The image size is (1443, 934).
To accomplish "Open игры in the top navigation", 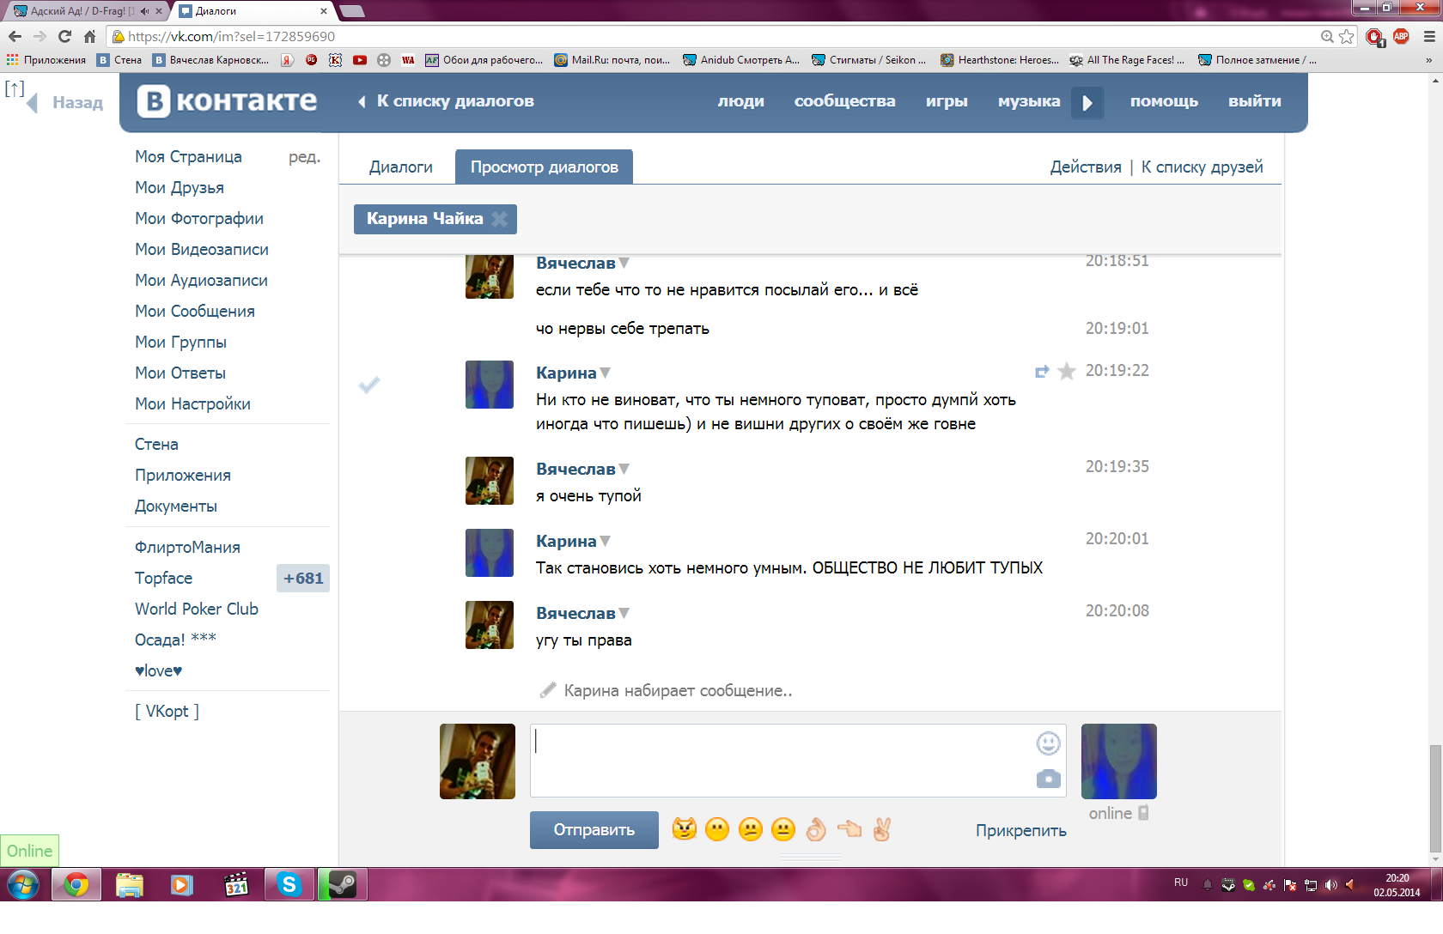I will (x=947, y=101).
